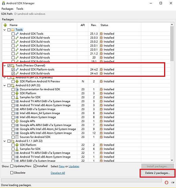The image size is (176, 188).
Task: Check the Android 5.1.1 (API 22) group checkbox
Action: pyautogui.click(x=9, y=141)
